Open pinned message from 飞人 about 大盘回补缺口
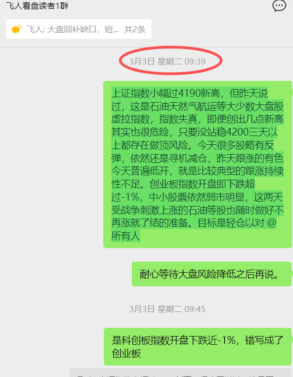This screenshot has width=293, height=377. pos(79,29)
